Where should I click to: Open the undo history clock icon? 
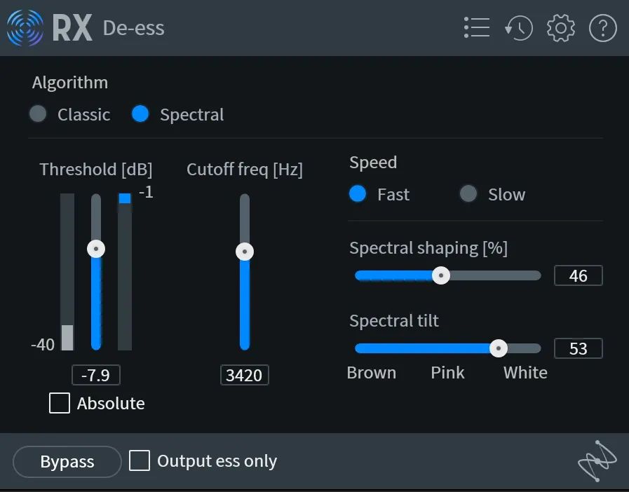tap(519, 28)
